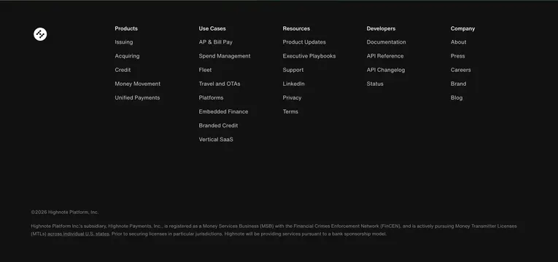Click the Developers column heading
Viewport: 558px width, 262px height.
pos(381,28)
